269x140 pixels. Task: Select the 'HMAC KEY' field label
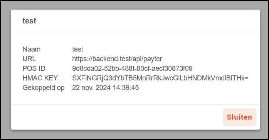[40, 78]
